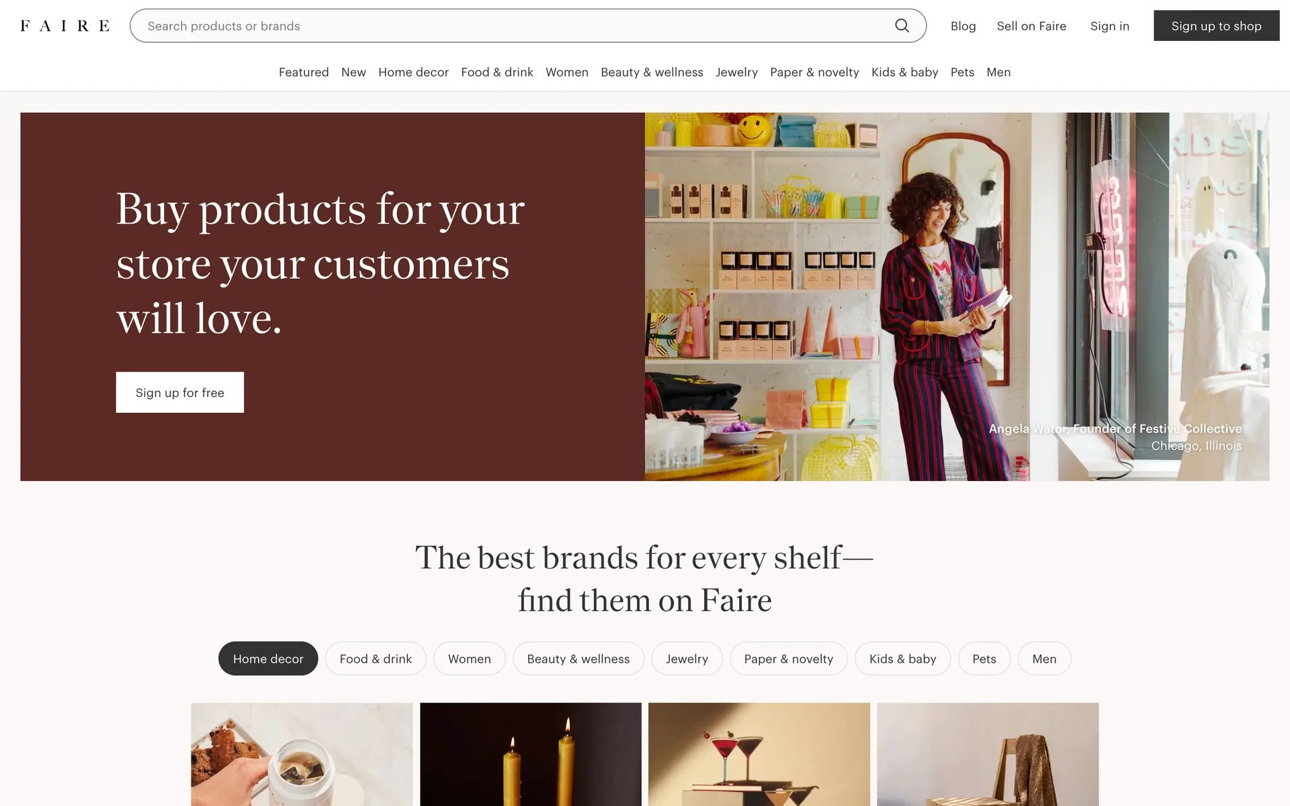
Task: Select the Men pill tab
Action: pyautogui.click(x=1044, y=659)
